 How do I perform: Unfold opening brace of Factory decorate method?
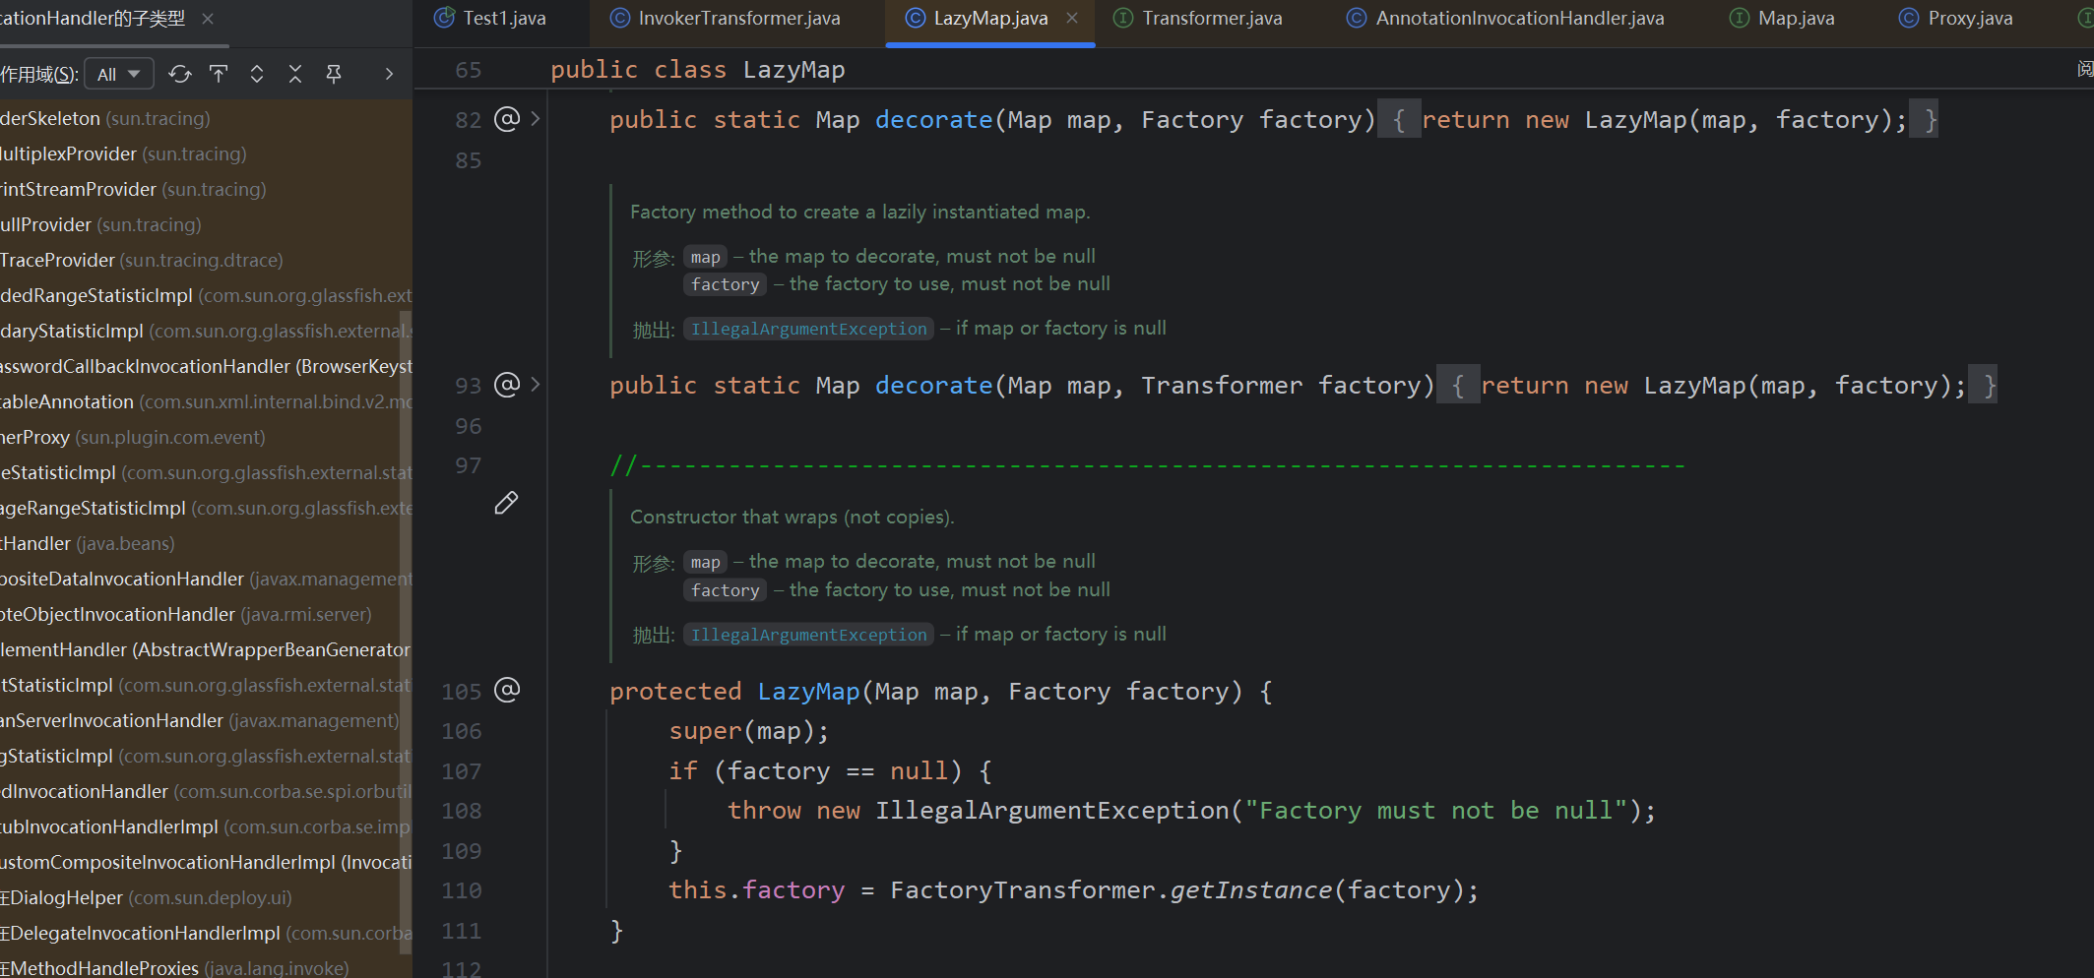click(x=1399, y=119)
